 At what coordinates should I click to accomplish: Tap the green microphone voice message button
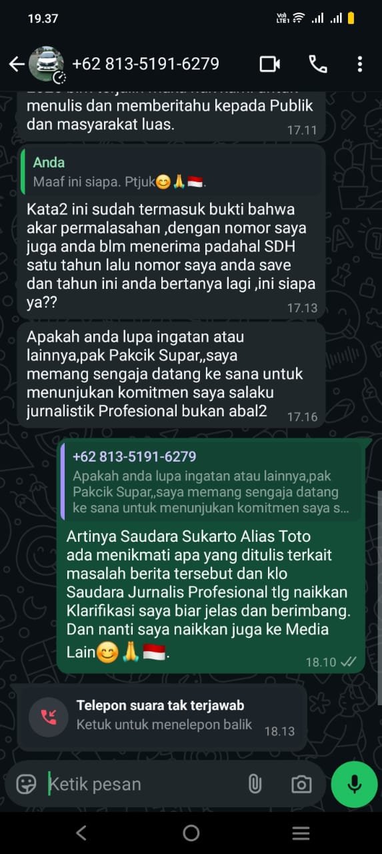(x=355, y=784)
